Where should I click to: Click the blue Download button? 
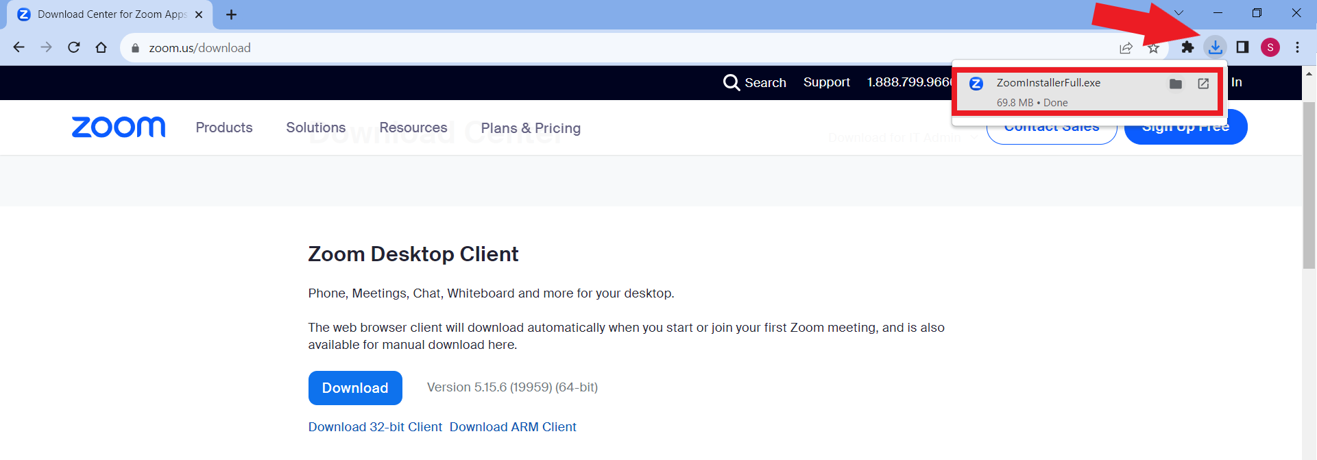[355, 388]
